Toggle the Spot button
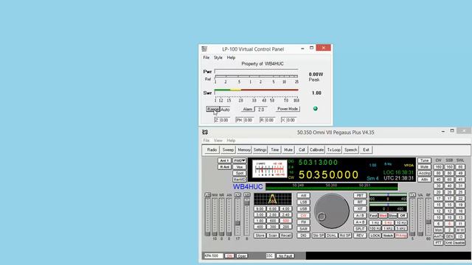 [239, 173]
